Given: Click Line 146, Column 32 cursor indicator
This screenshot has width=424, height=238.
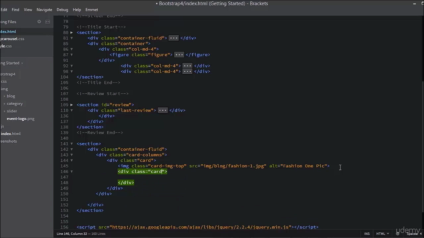Looking at the screenshot, I should [72, 233].
